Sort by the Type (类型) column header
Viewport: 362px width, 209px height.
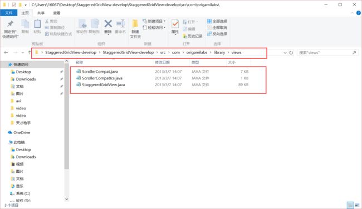(195, 62)
